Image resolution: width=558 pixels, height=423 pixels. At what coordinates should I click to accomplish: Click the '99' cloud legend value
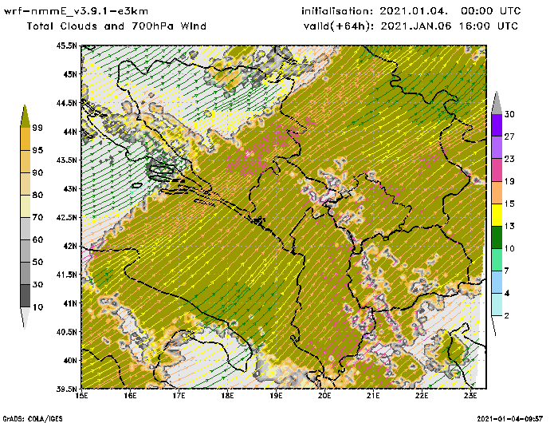[37, 128]
